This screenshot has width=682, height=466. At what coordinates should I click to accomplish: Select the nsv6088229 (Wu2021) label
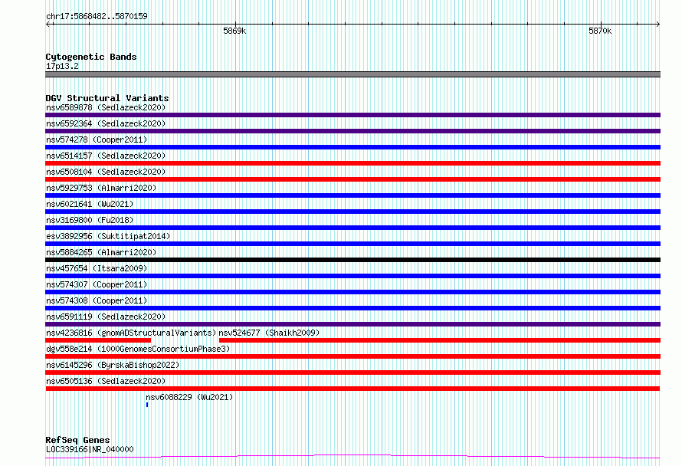coord(189,397)
